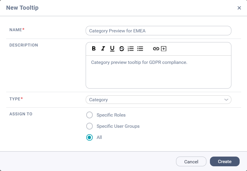Close the New Tooltip dialog
The height and width of the screenshot is (171, 247).
(239, 8)
